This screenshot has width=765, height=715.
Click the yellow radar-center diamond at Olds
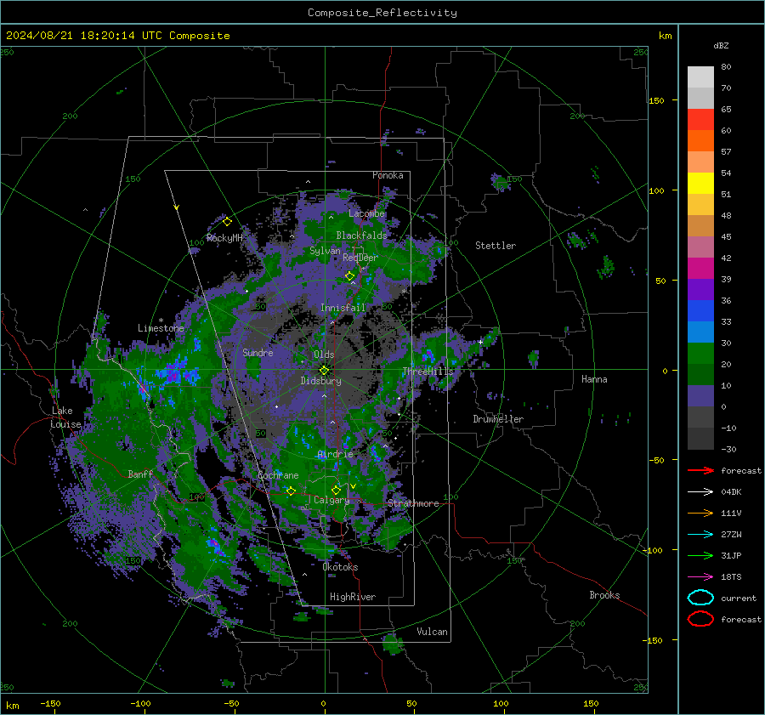point(324,371)
